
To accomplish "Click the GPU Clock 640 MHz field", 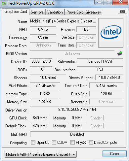I will point(40,118).
